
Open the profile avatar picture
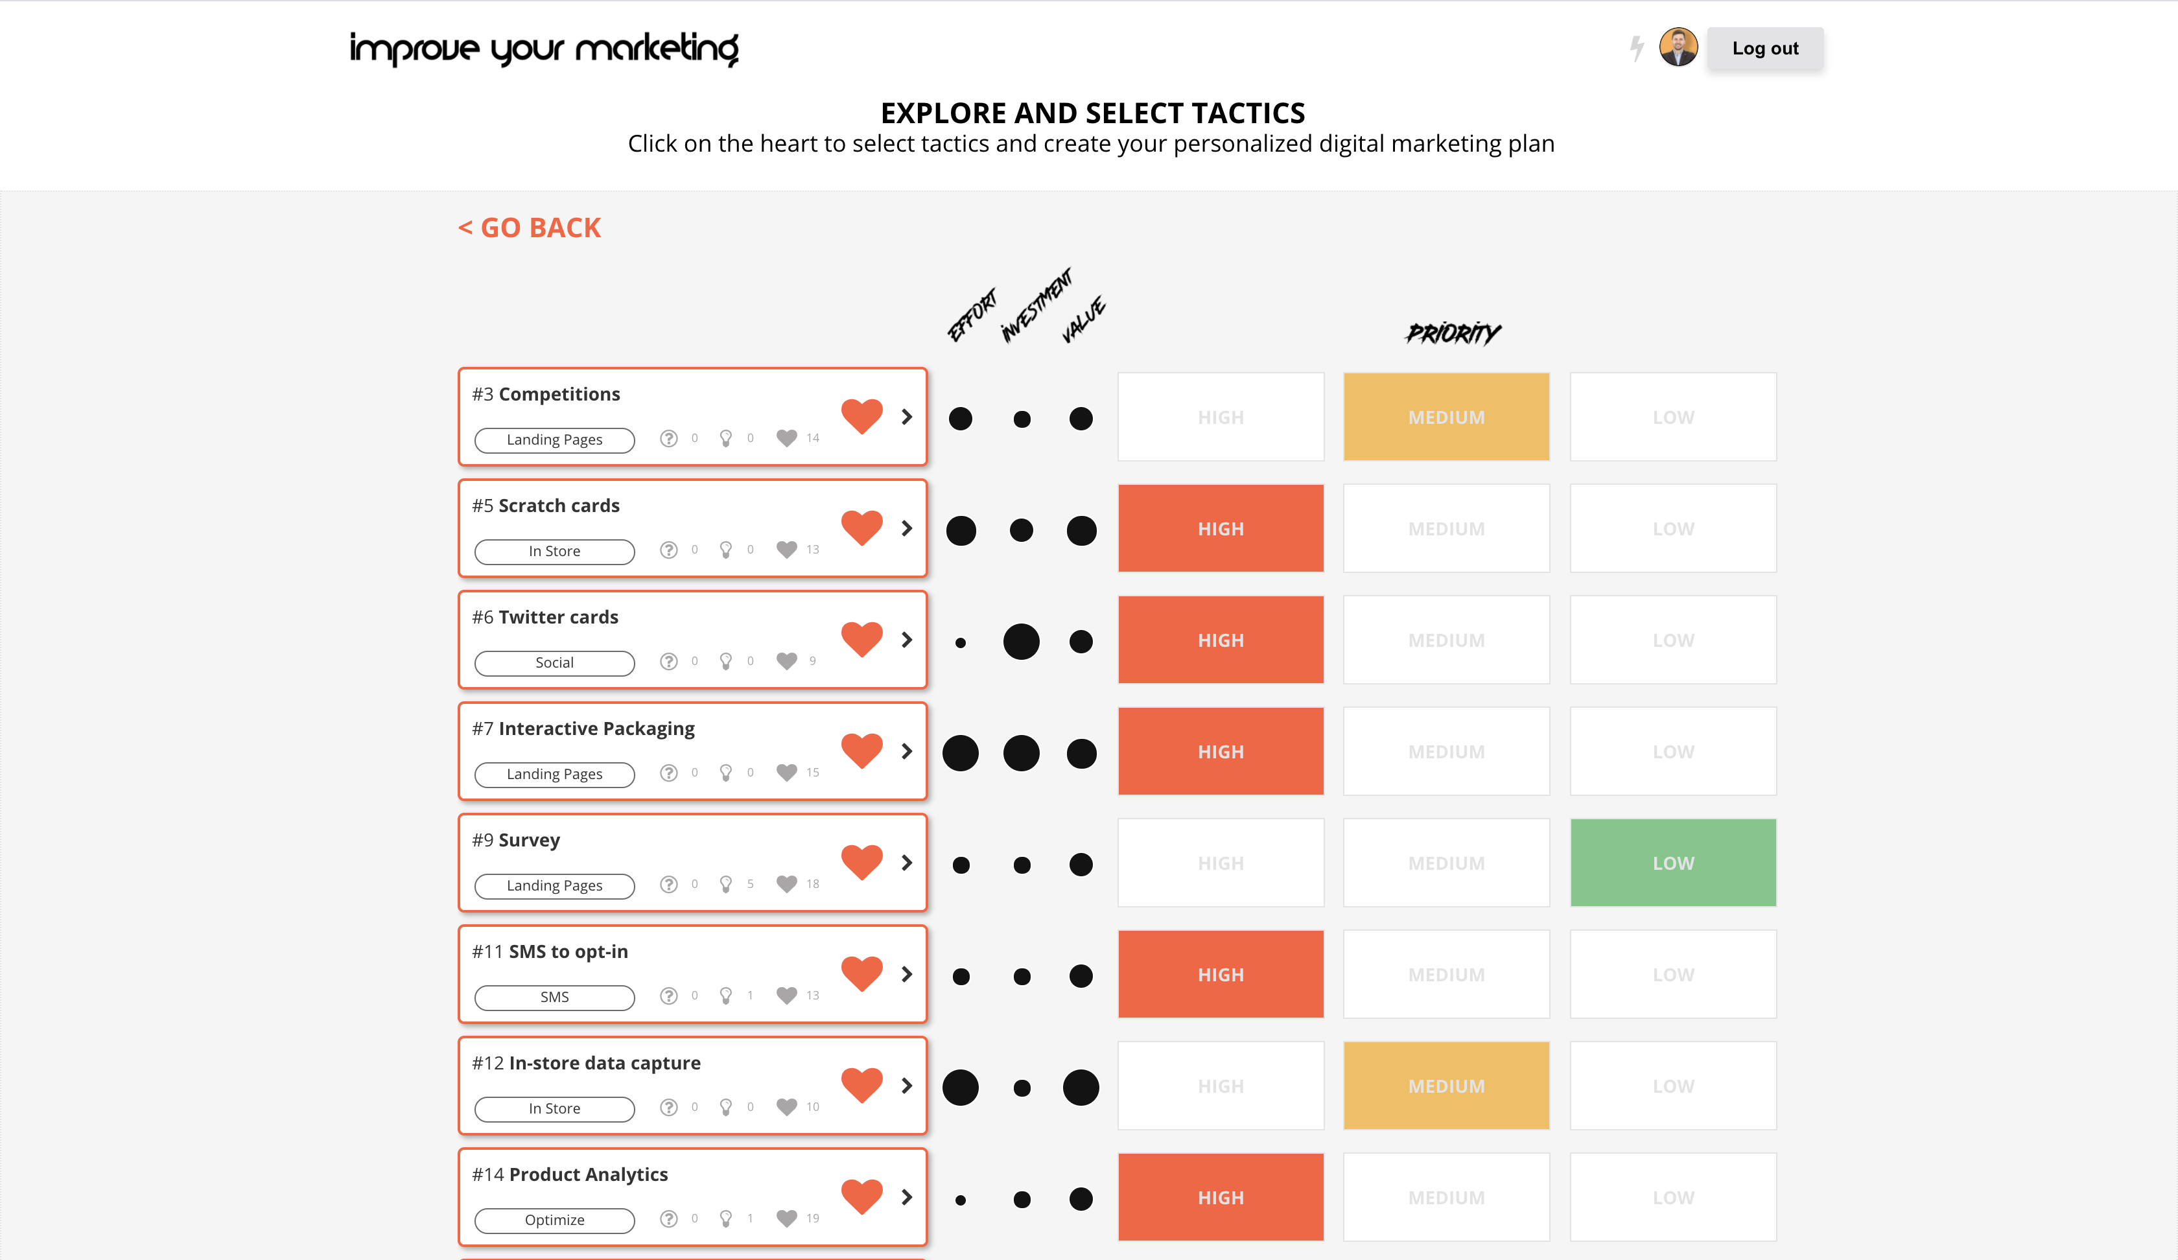click(x=1678, y=47)
